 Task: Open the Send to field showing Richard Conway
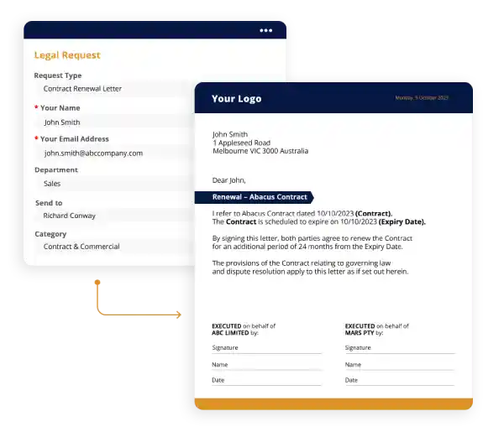click(114, 216)
